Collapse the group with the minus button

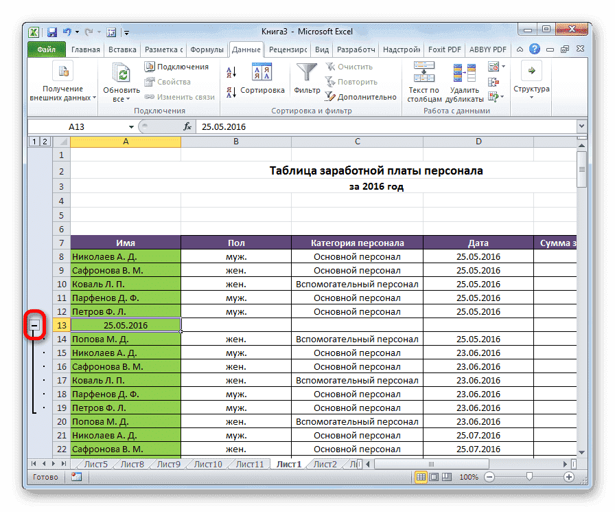(34, 325)
